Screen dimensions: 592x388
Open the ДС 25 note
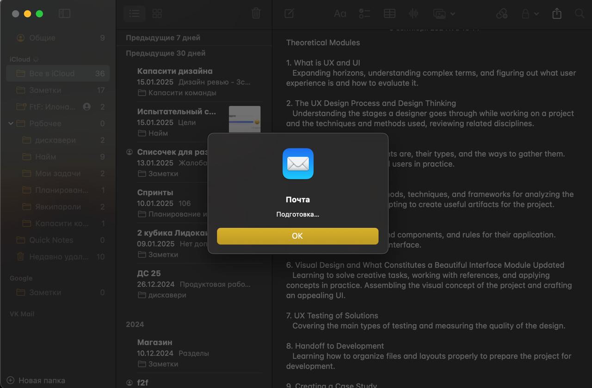click(x=194, y=284)
